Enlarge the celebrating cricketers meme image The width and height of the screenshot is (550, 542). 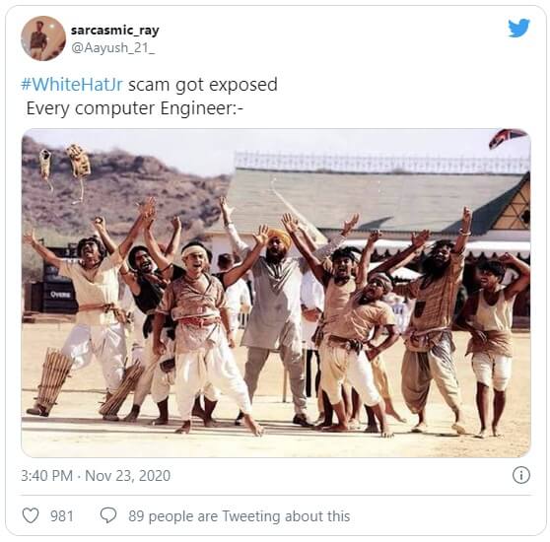276,293
